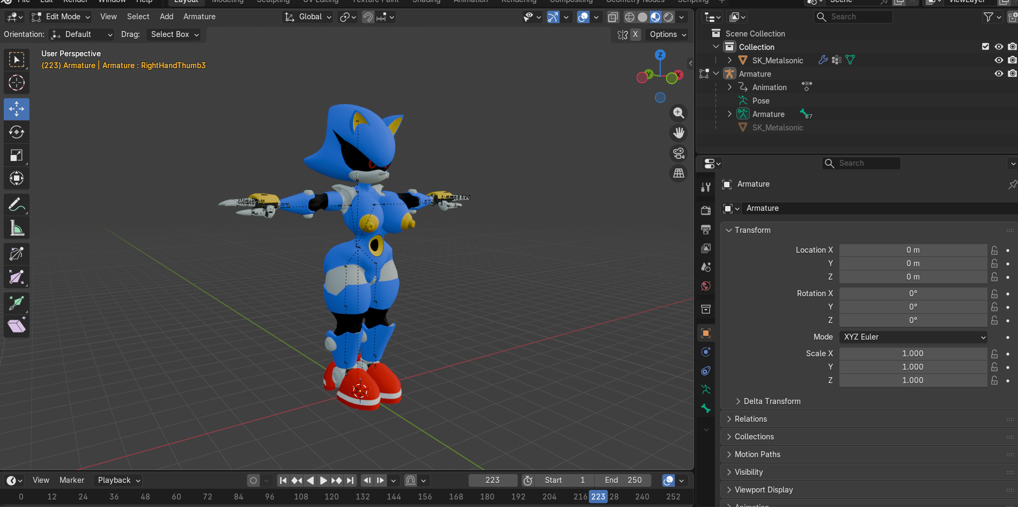This screenshot has width=1018, height=507.
Task: Open the viewport Add menu
Action: [x=166, y=17]
